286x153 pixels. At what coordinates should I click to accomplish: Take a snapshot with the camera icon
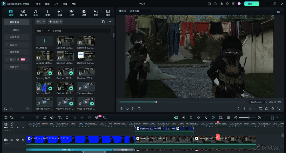[267, 108]
